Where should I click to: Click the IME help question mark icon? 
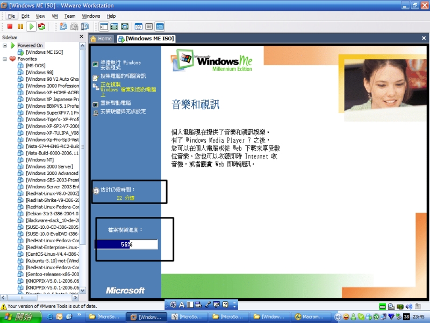pos(225,304)
